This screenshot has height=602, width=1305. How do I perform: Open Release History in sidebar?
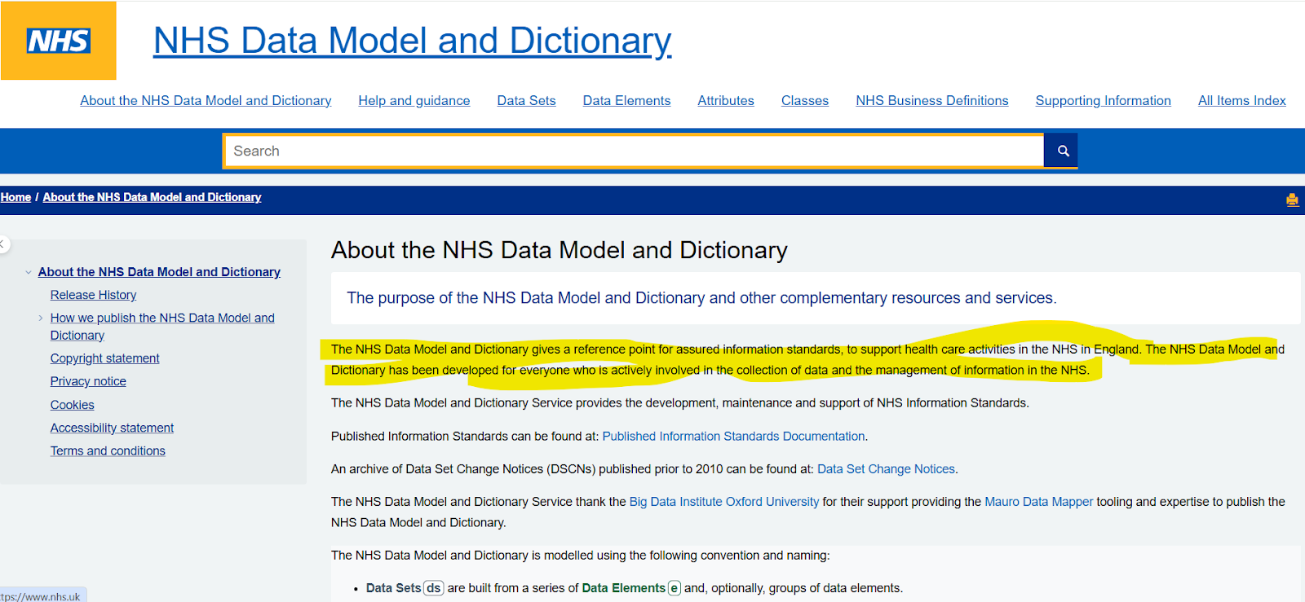[93, 295]
